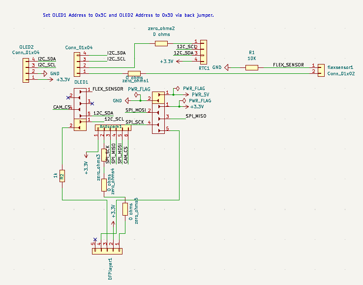Click the +3.3V arrow above DFPlayer1
This screenshot has width=363, height=285.
click(x=113, y=223)
